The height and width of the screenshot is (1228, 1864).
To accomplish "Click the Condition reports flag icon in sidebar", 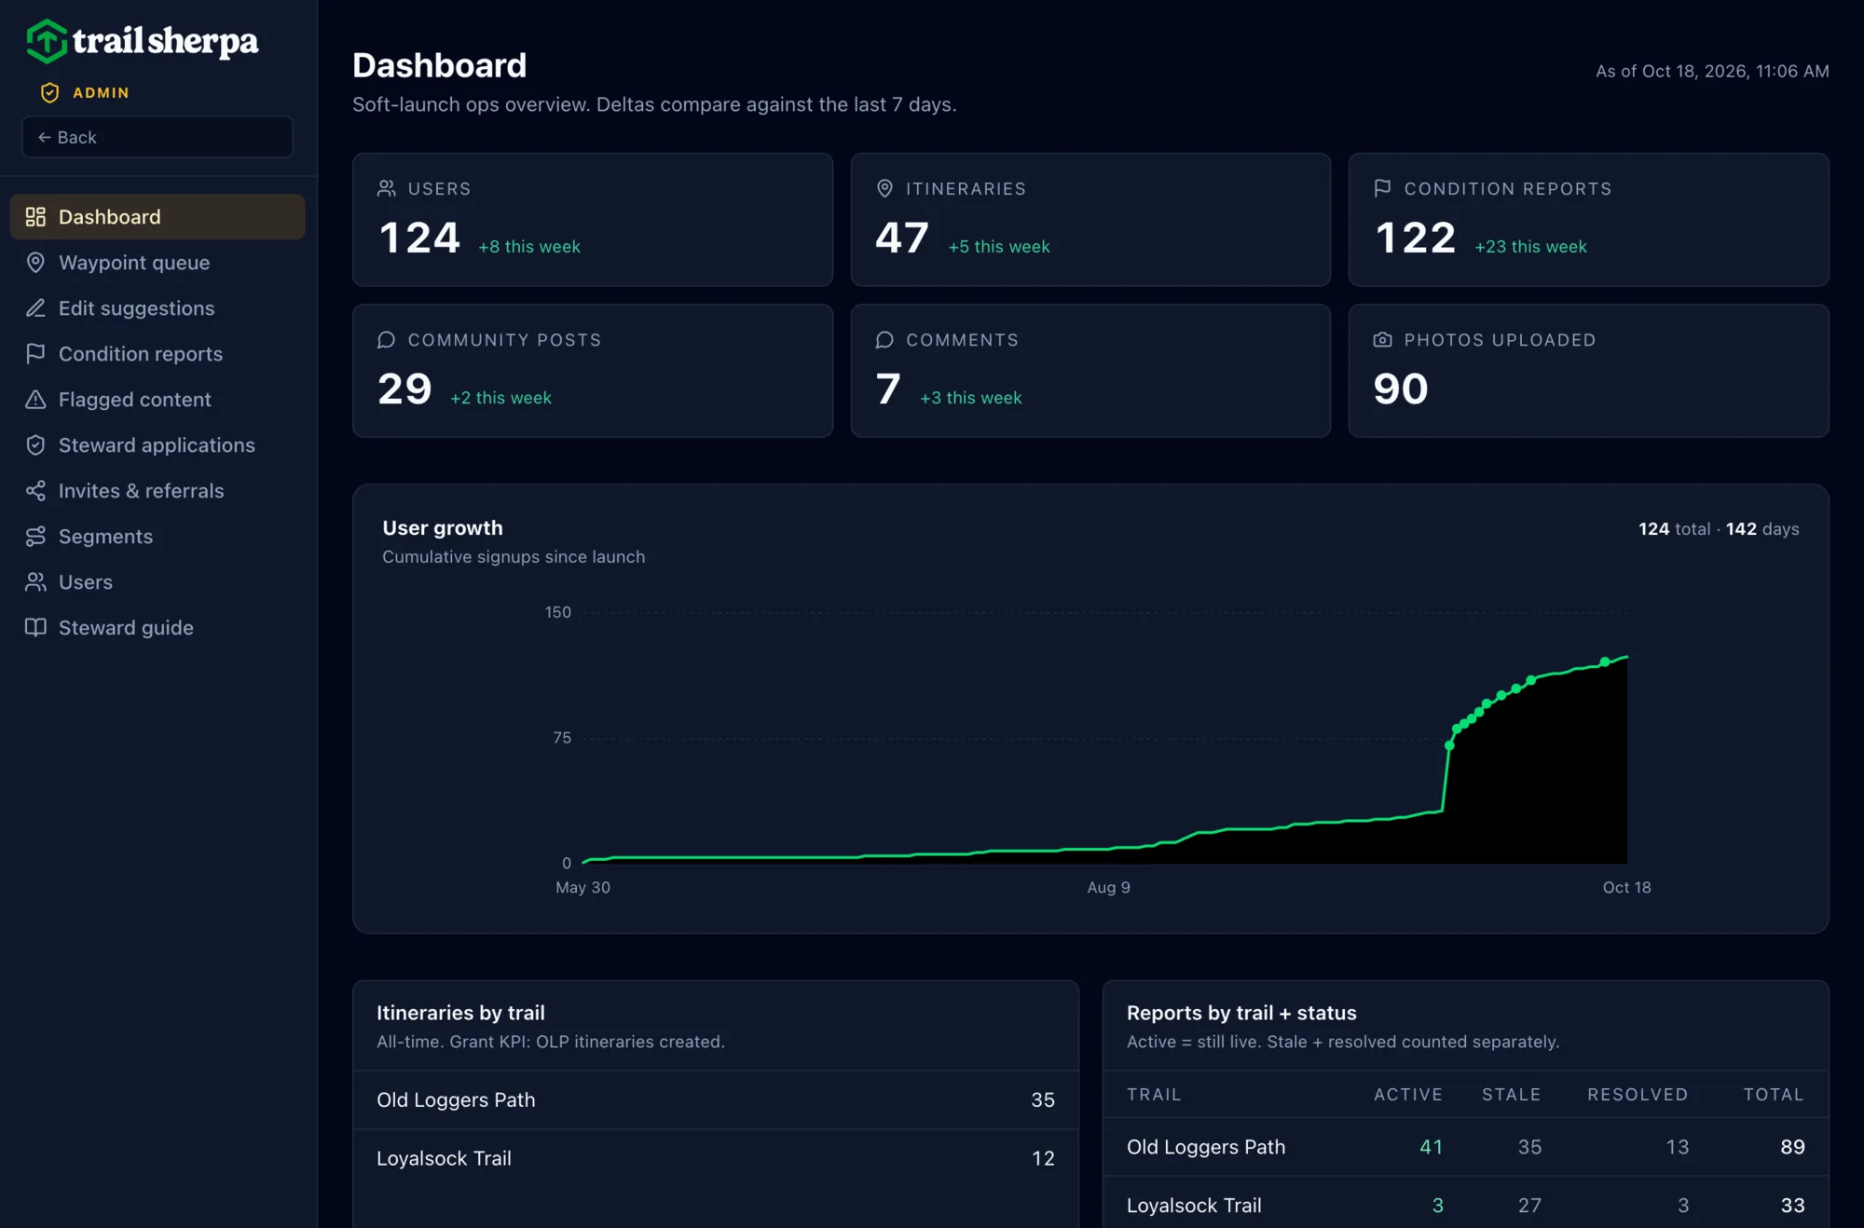I will pos(35,353).
